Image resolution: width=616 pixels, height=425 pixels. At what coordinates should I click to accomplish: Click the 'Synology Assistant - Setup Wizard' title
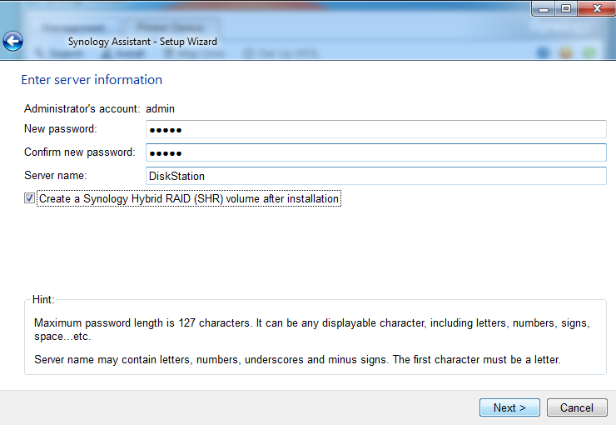pyautogui.click(x=142, y=42)
